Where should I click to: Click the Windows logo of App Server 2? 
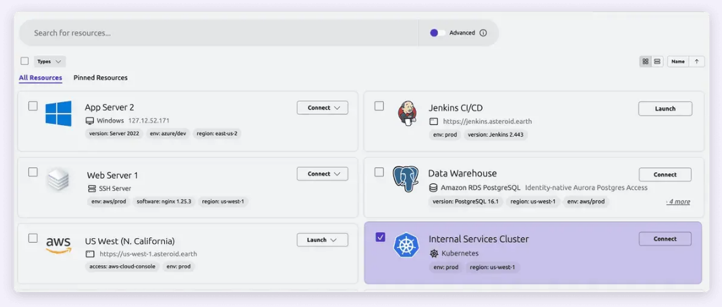click(x=59, y=113)
